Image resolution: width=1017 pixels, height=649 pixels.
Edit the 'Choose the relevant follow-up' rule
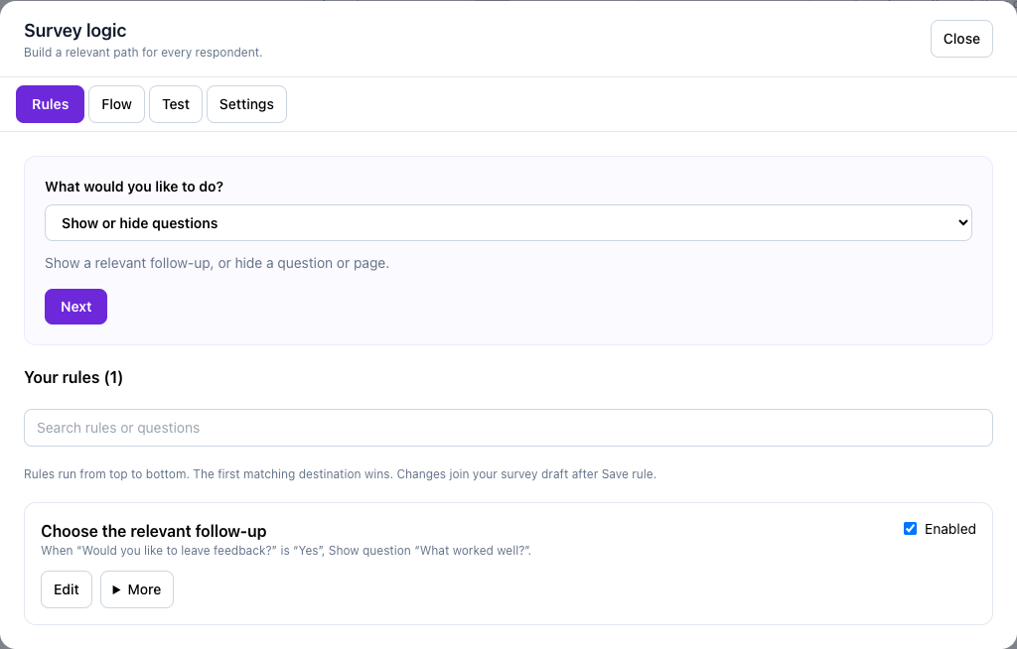tap(67, 589)
